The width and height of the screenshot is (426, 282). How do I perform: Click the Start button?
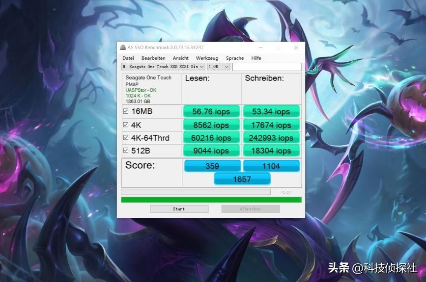tap(179, 209)
